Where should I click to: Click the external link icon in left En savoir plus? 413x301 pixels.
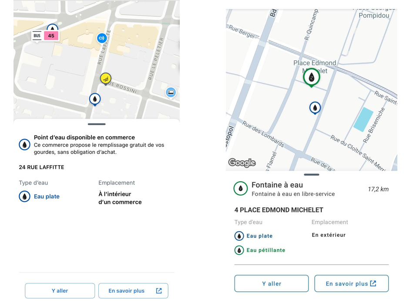click(159, 291)
